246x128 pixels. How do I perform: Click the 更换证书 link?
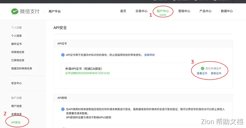coord(216,73)
